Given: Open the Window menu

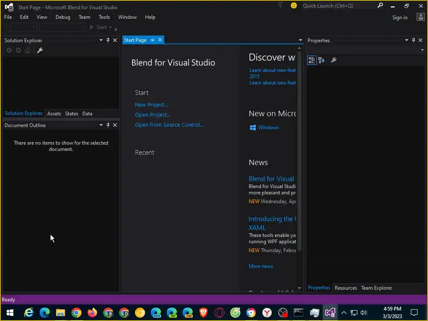Looking at the screenshot, I should pyautogui.click(x=127, y=17).
